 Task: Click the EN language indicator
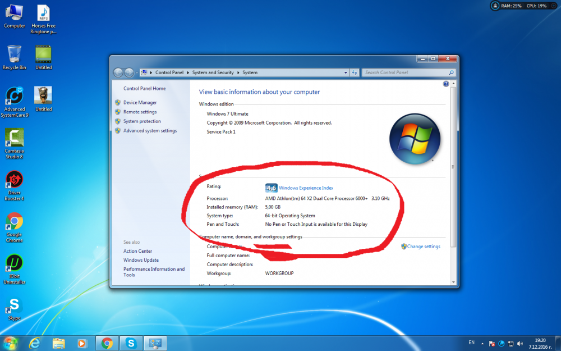(472, 343)
